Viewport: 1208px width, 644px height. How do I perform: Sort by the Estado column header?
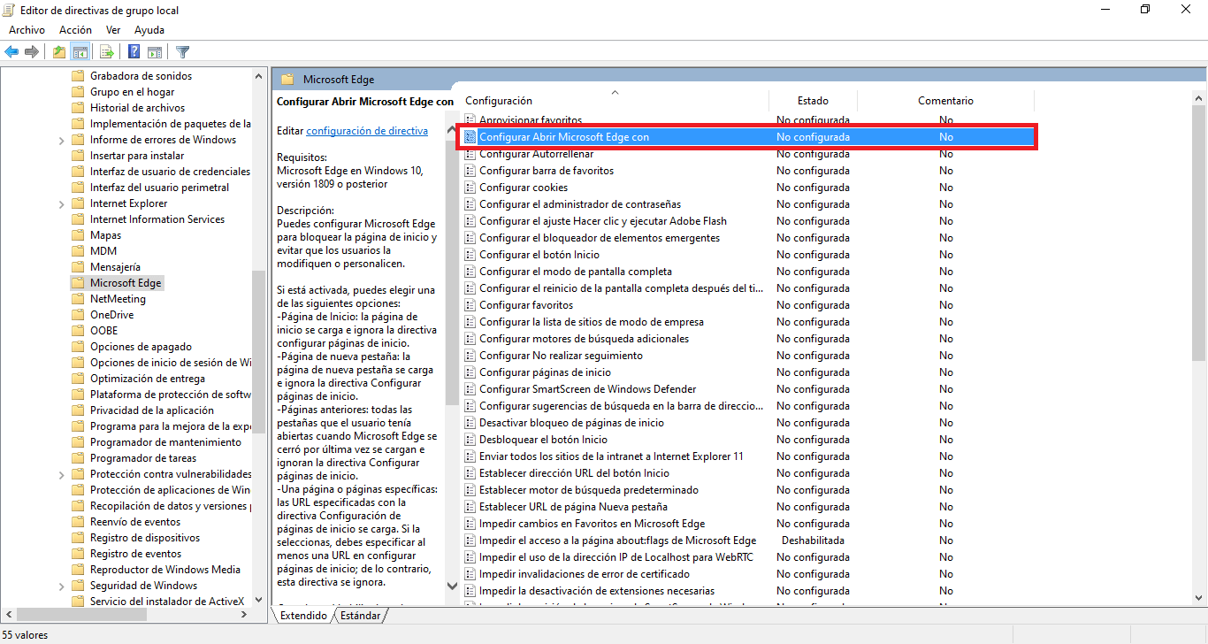pos(813,101)
